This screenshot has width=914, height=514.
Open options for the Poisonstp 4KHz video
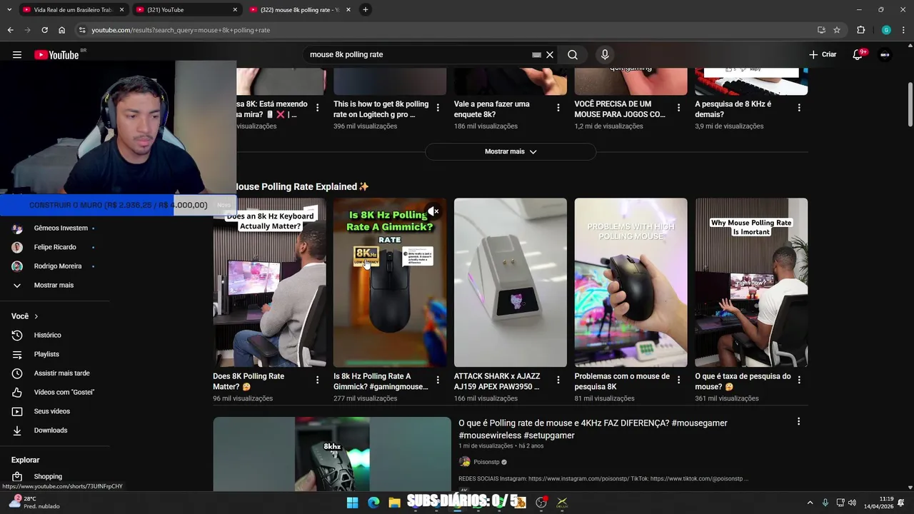pyautogui.click(x=798, y=421)
